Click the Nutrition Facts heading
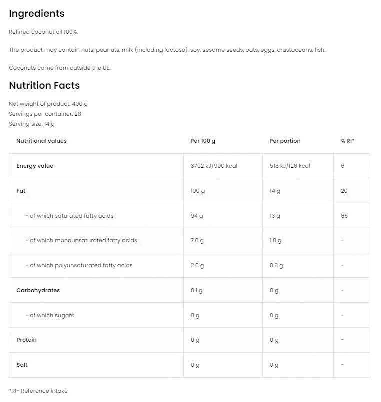The image size is (381, 402). tap(44, 86)
